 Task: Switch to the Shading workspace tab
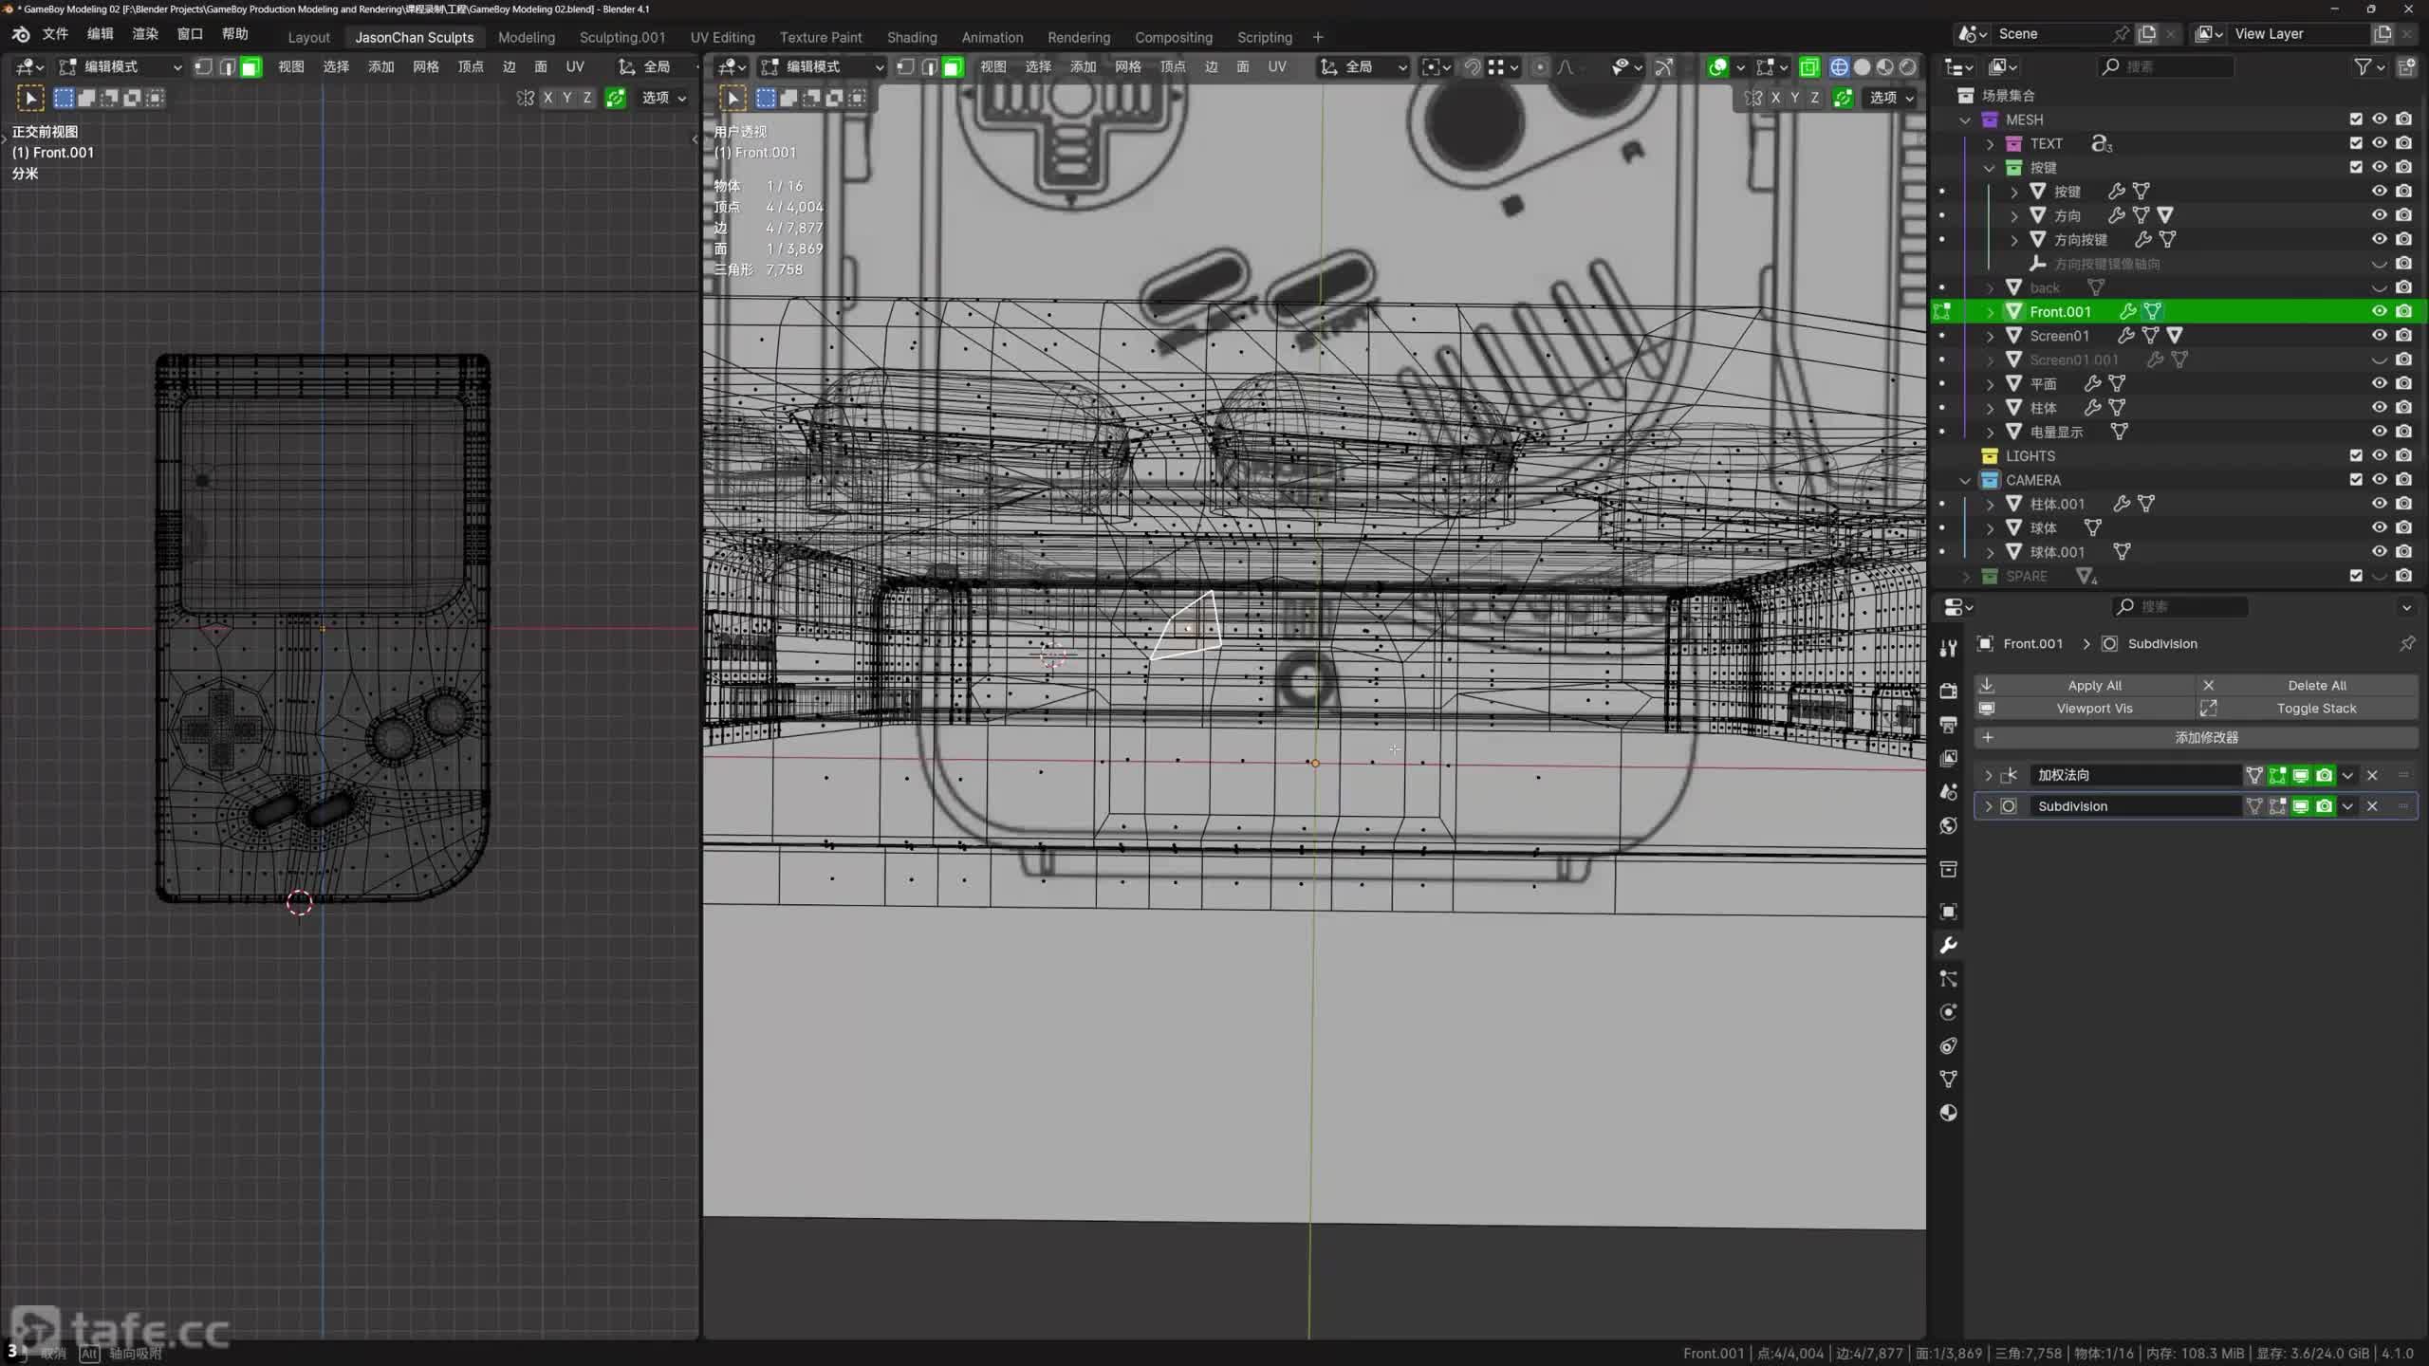(x=912, y=37)
